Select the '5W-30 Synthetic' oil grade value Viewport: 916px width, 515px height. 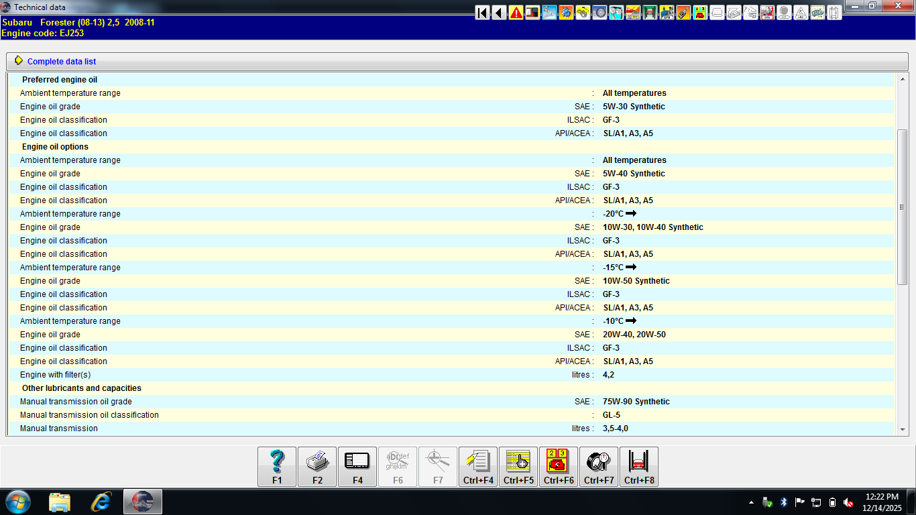point(634,107)
